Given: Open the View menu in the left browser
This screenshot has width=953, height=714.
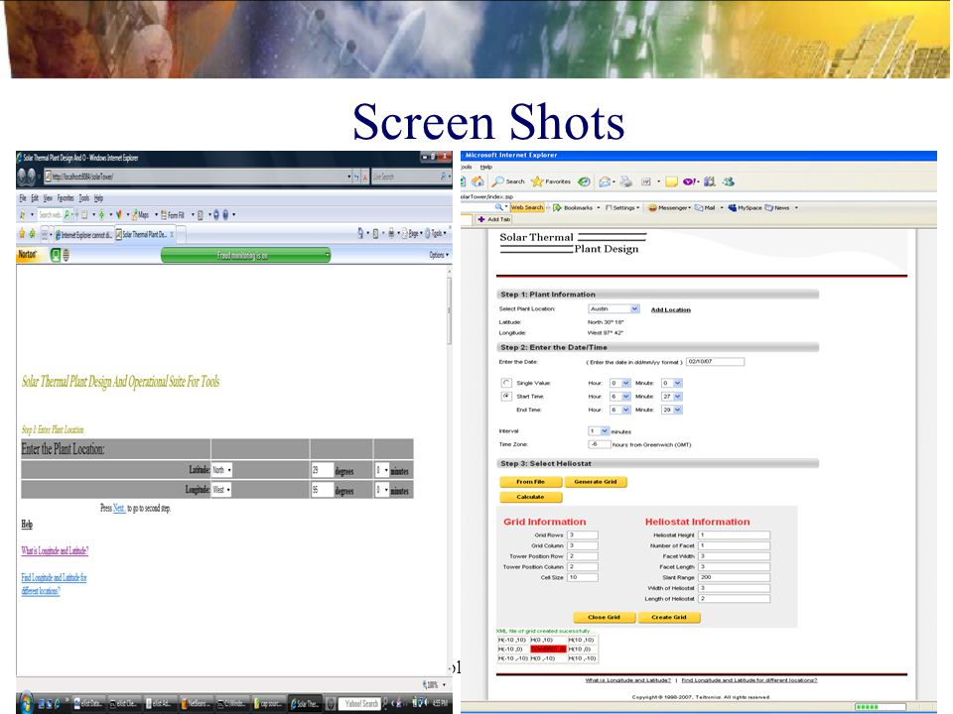Looking at the screenshot, I should point(48,198).
